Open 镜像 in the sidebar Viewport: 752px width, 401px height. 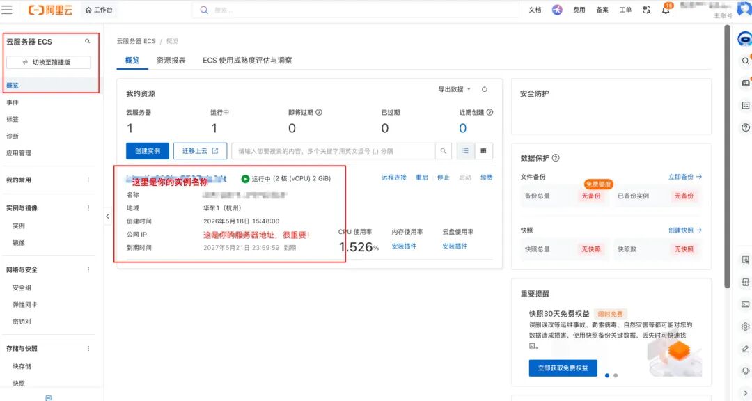tap(19, 243)
